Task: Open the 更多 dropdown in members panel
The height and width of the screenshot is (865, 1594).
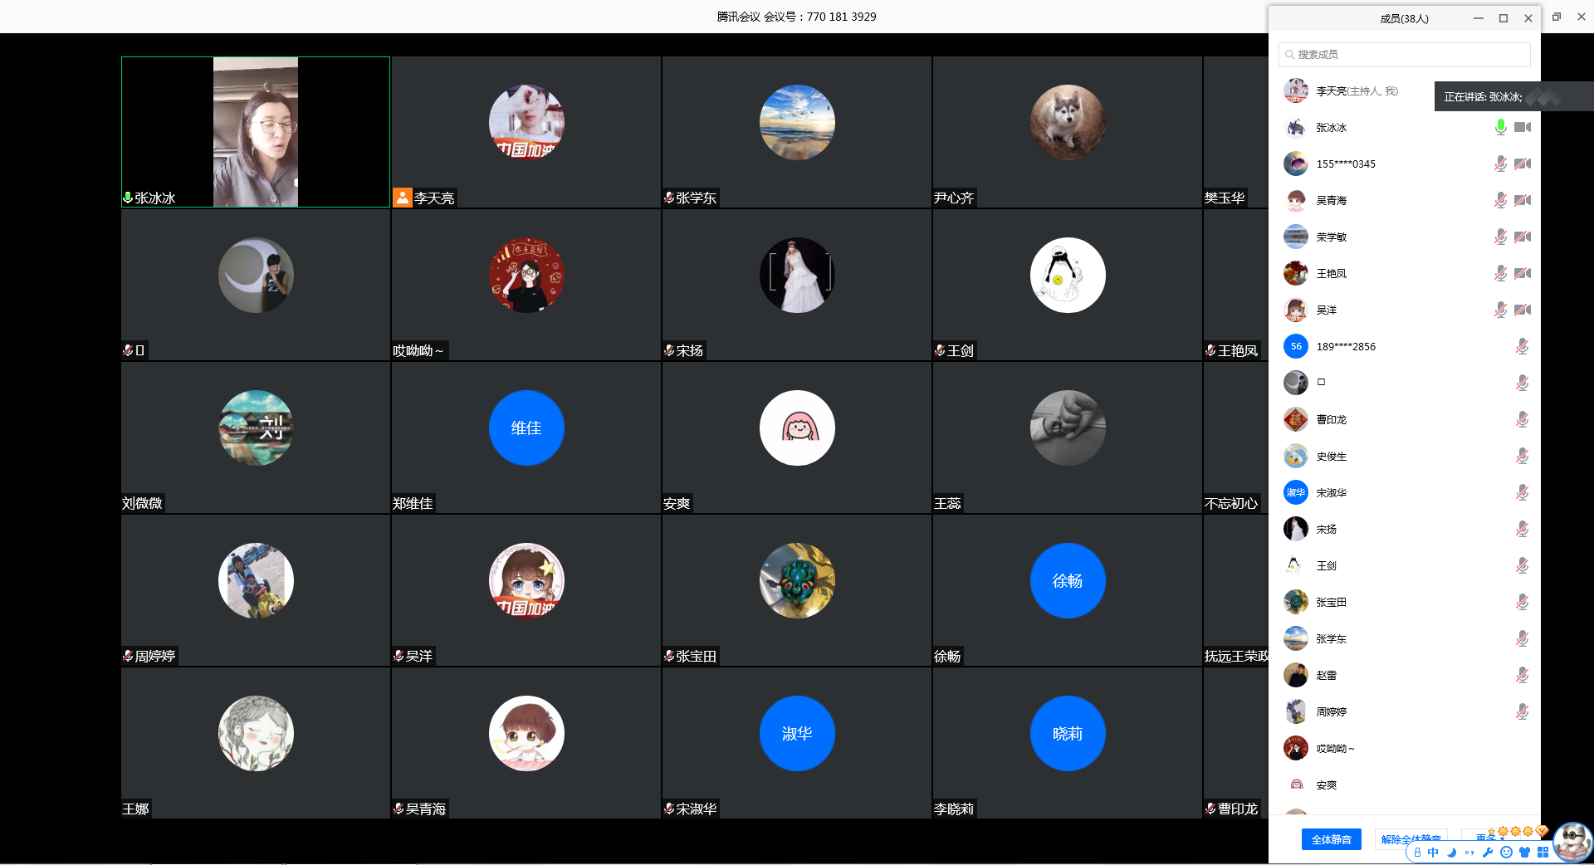Action: [1490, 838]
